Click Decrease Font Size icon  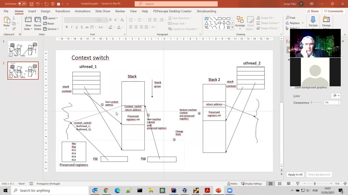click(116, 20)
